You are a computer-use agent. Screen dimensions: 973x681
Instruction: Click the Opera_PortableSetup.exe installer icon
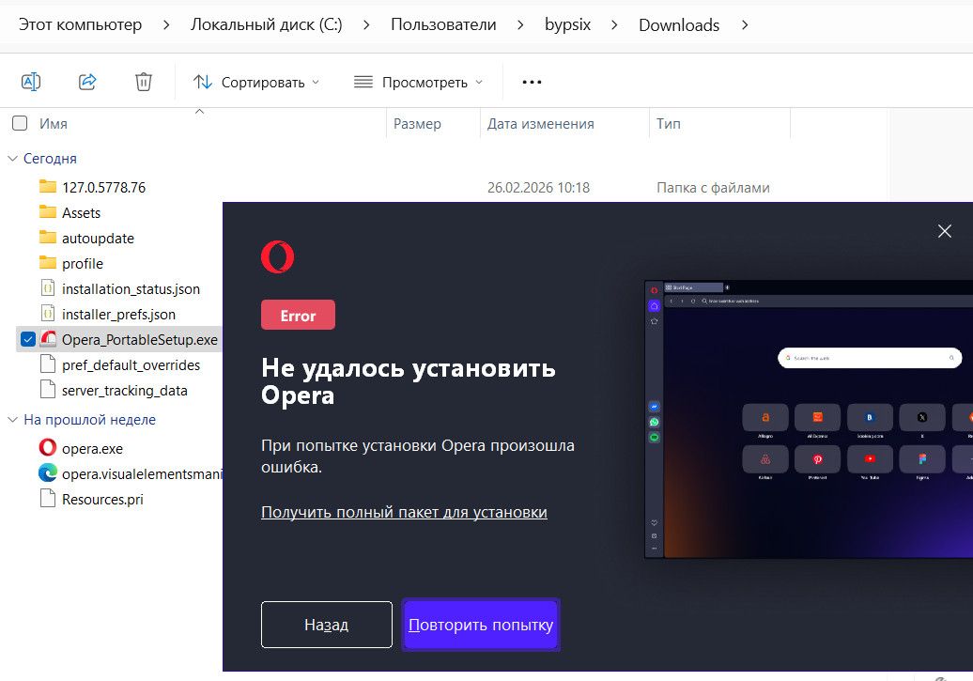click(x=48, y=338)
